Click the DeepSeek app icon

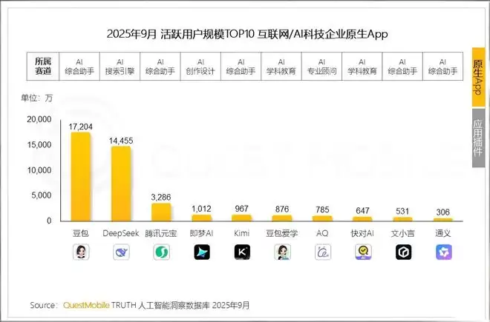[120, 252]
